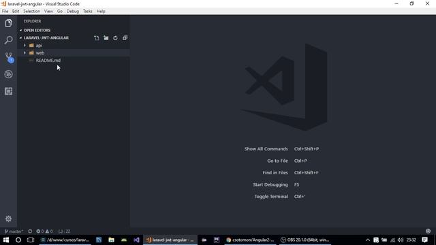Screen dimensions: 436x245
Task: Open the Help menu
Action: pyautogui.click(x=101, y=11)
